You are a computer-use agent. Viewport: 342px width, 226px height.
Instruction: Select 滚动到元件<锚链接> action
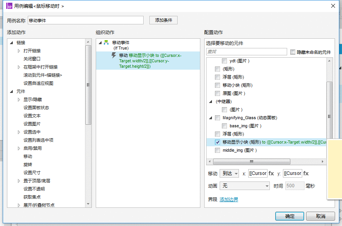click(x=43, y=75)
